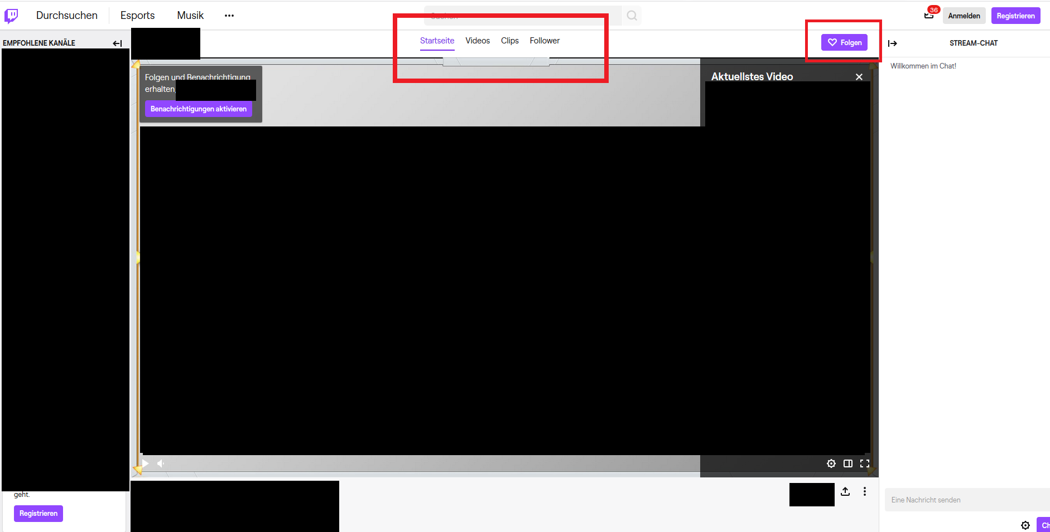
Task: Mute the video player sound
Action: pos(161,463)
